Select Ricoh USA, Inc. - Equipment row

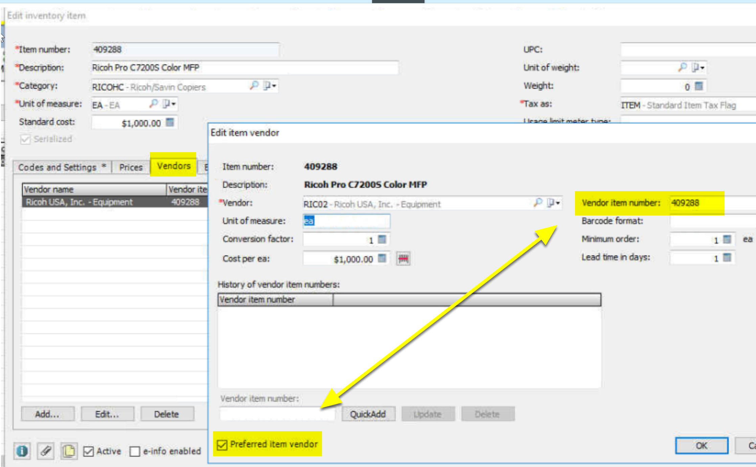[x=115, y=202]
